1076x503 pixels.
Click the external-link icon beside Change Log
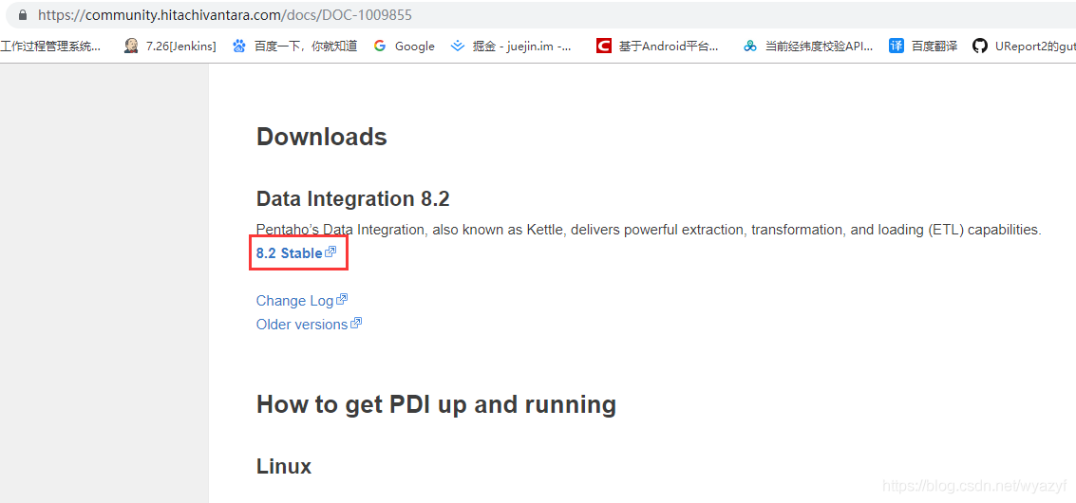[342, 300]
